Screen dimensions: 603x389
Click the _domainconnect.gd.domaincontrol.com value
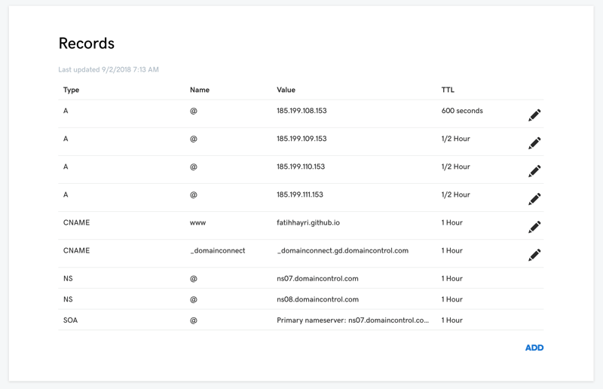(x=342, y=250)
